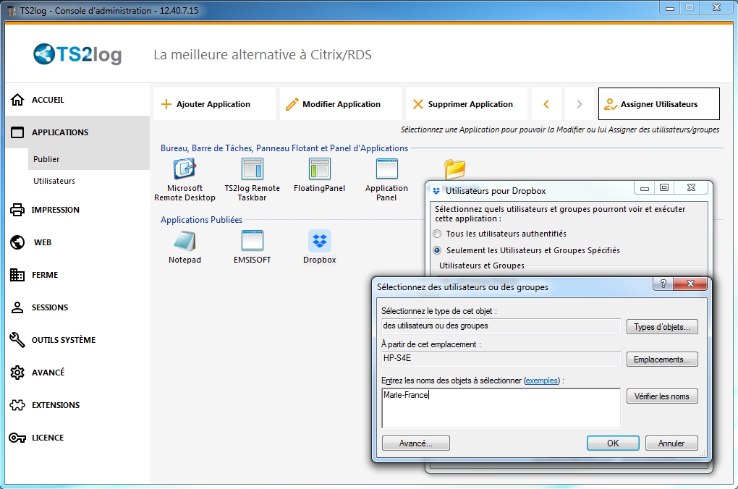Click the Annuler button

tap(671, 443)
